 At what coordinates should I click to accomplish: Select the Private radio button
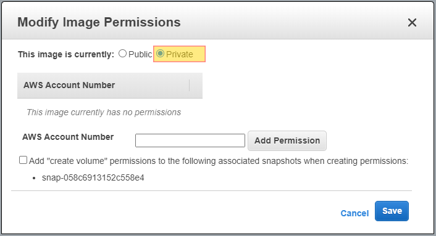coord(160,53)
